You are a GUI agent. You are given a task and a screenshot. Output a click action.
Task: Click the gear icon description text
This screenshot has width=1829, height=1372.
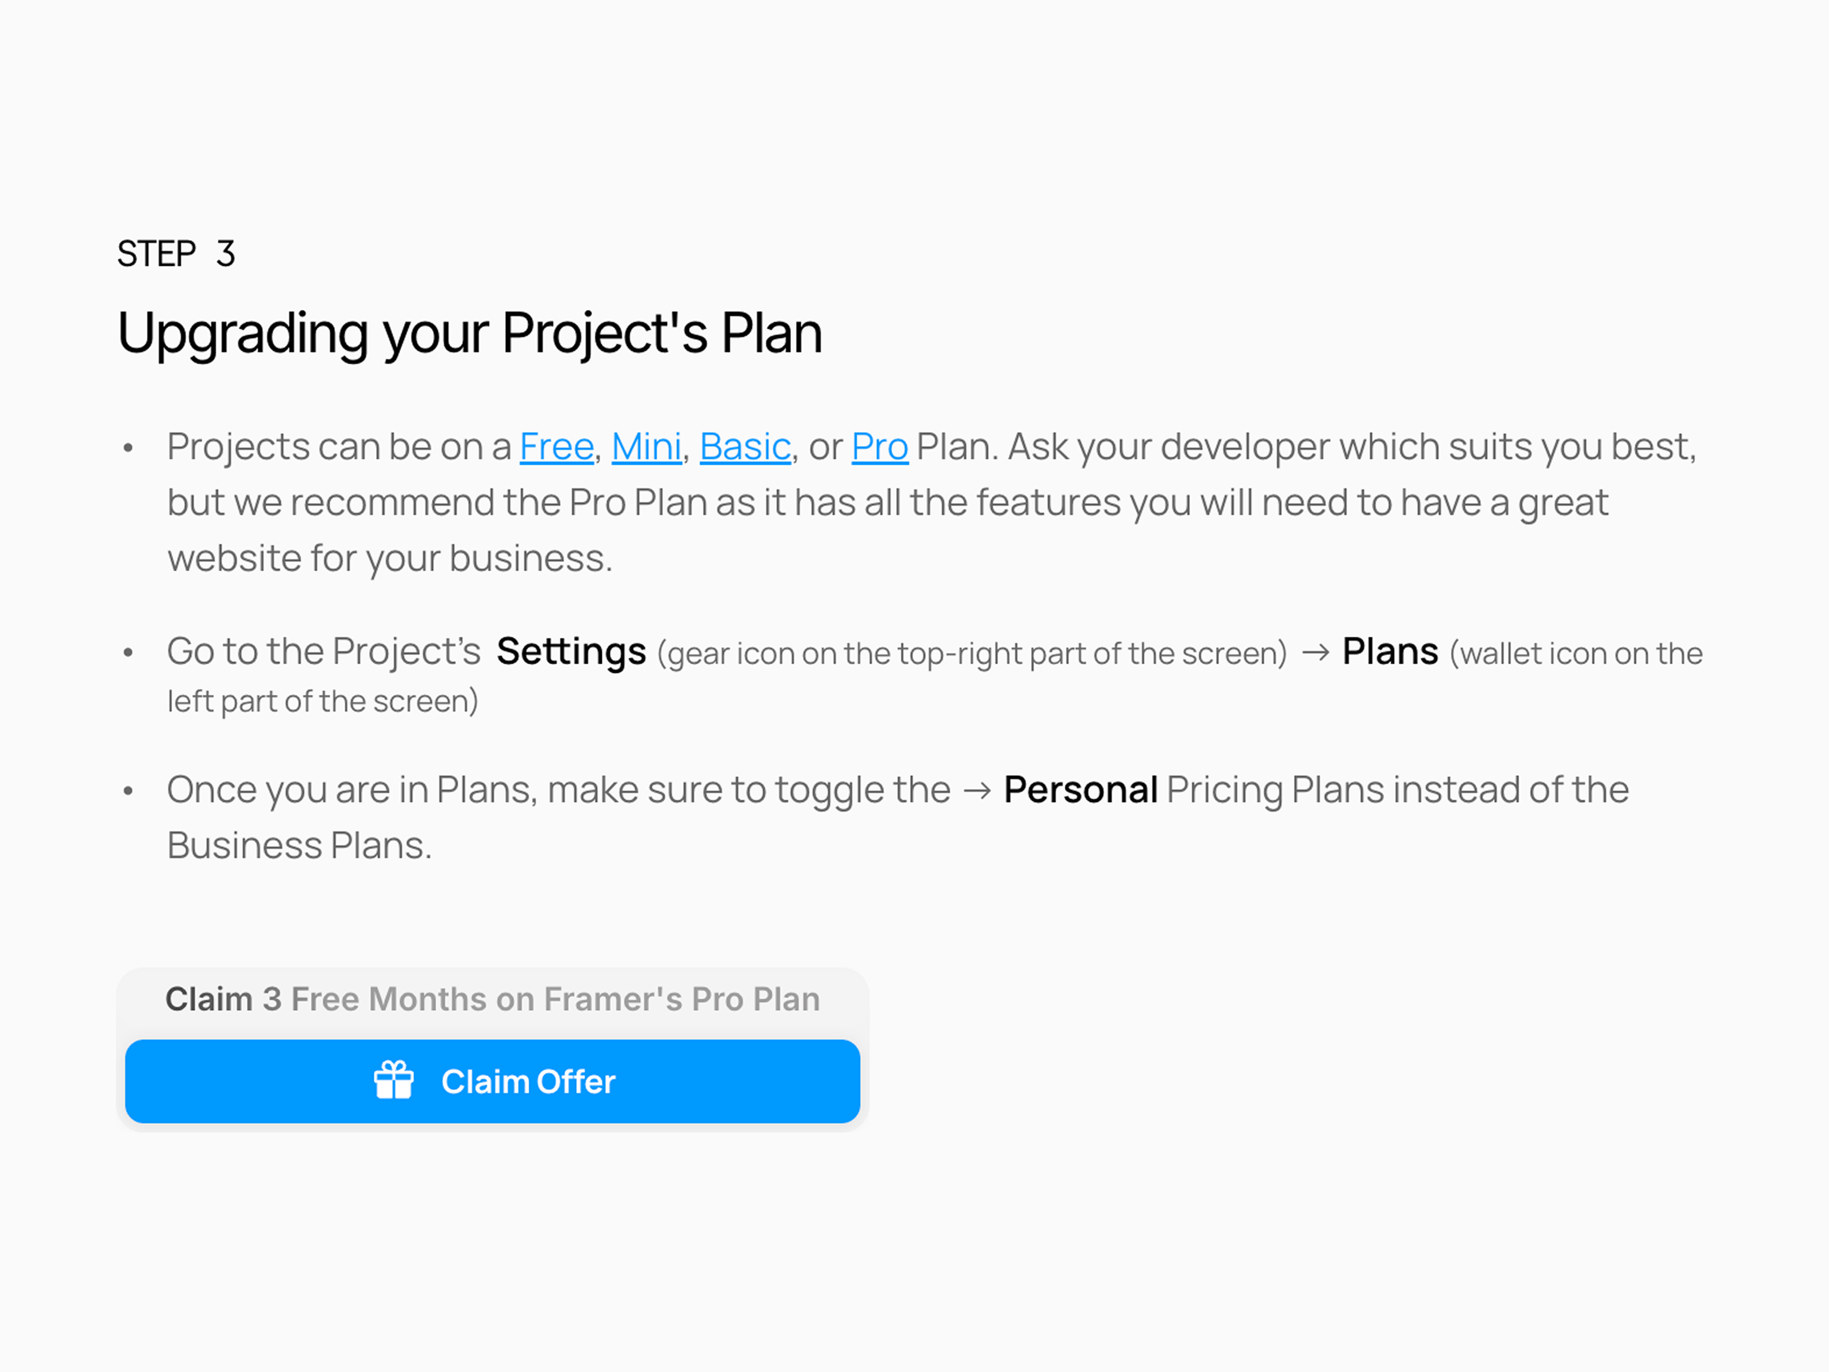coord(972,654)
